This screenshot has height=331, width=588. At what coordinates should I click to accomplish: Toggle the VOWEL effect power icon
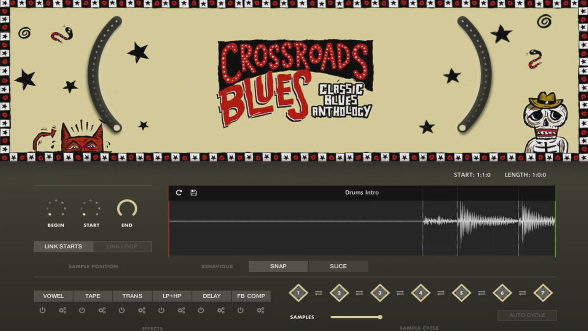pyautogui.click(x=43, y=310)
